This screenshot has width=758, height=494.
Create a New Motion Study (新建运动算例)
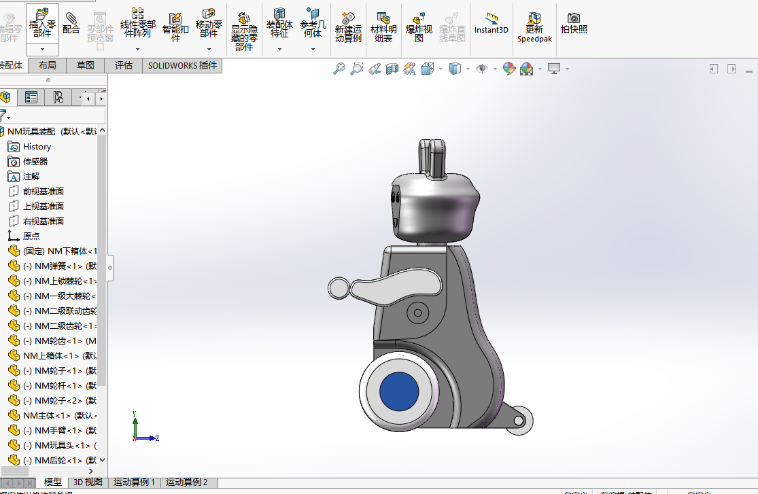coord(348,28)
